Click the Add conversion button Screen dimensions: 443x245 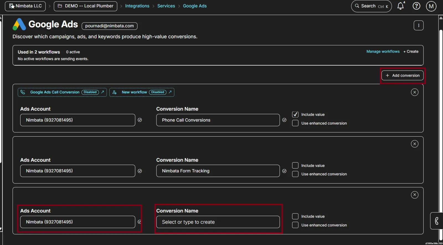(x=403, y=75)
